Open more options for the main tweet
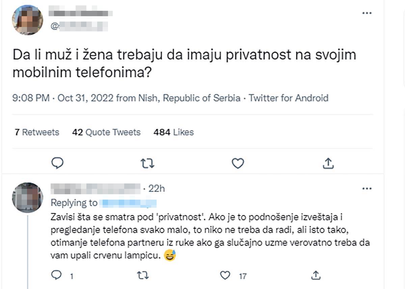 pyautogui.click(x=367, y=13)
